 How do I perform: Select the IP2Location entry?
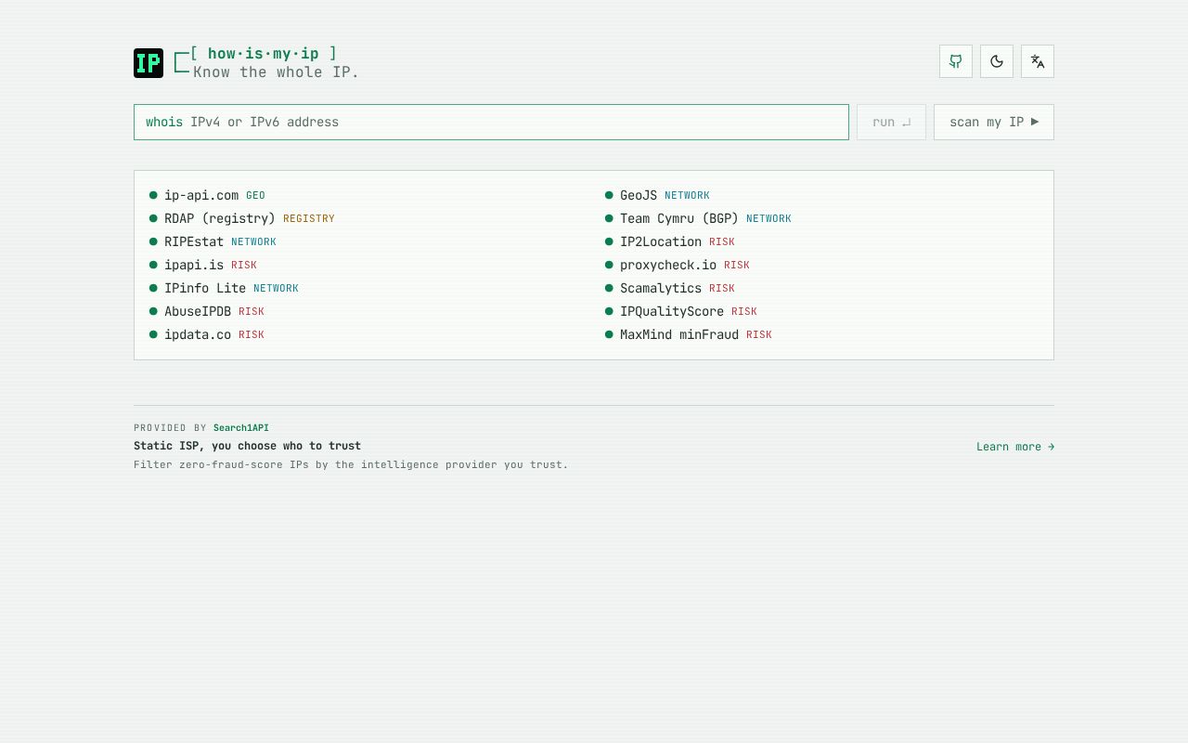point(670,241)
